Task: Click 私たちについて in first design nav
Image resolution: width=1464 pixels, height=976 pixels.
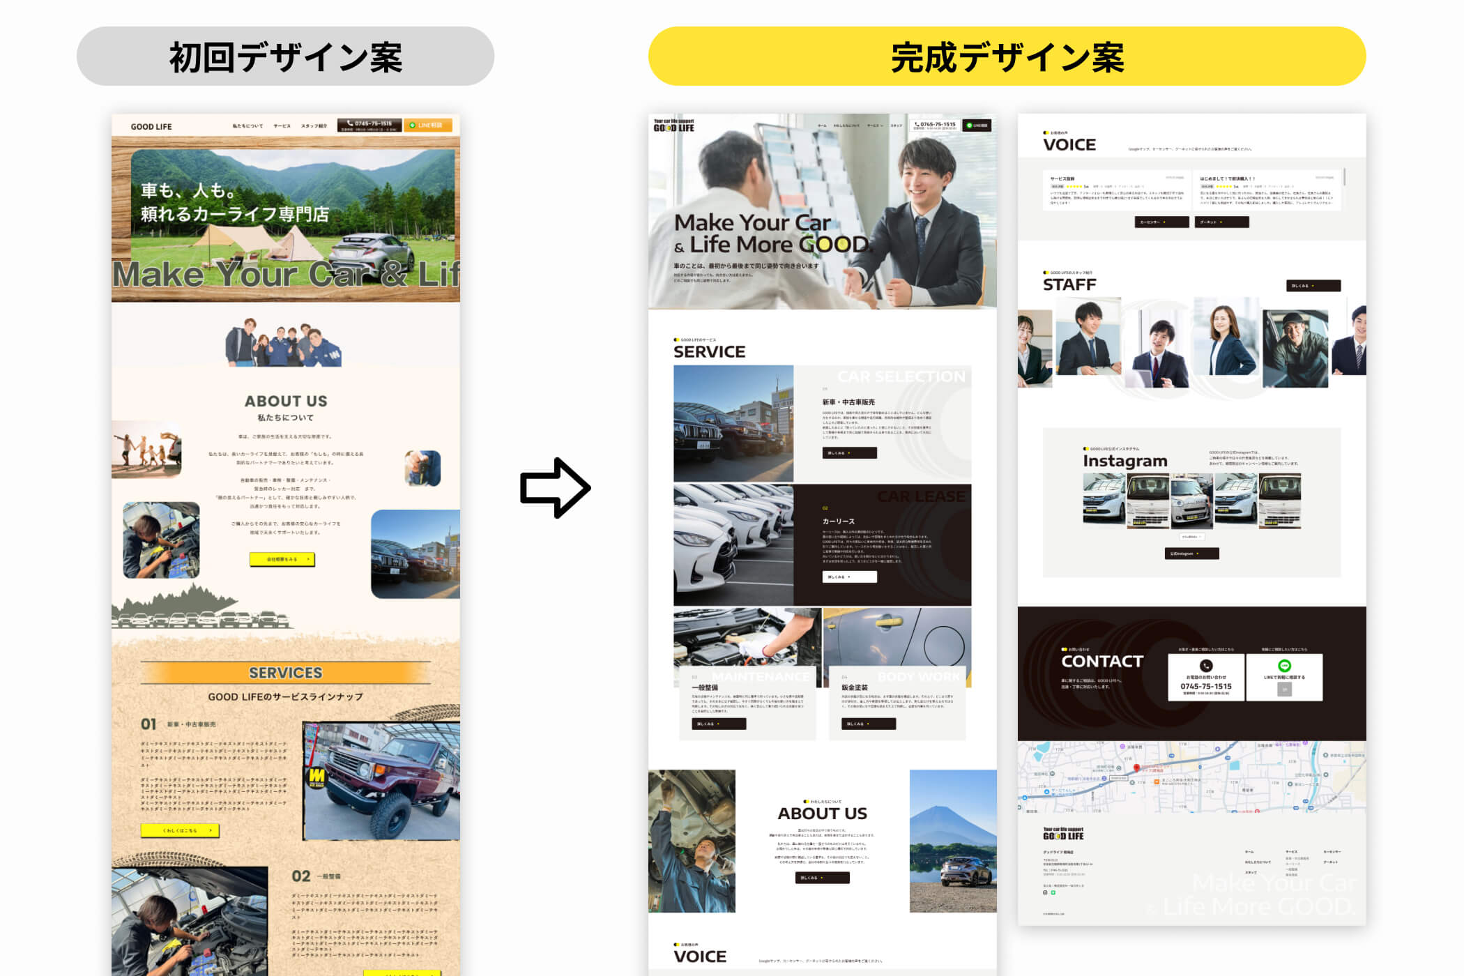Action: [x=247, y=126]
